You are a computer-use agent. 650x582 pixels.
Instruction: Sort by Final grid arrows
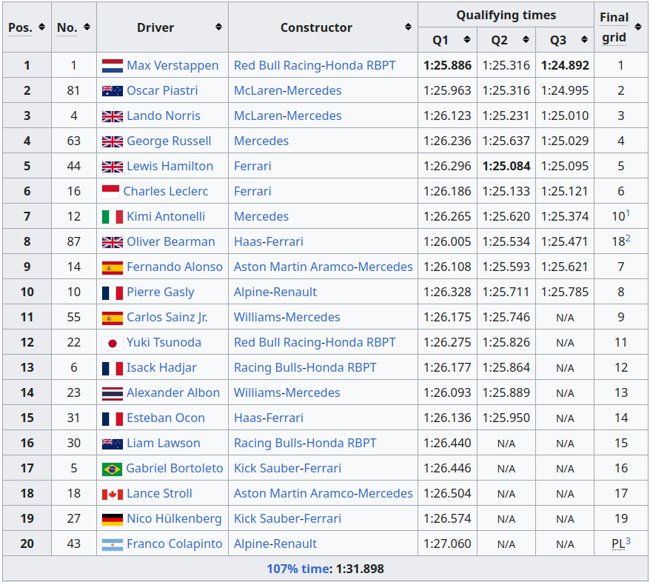pyautogui.click(x=638, y=27)
